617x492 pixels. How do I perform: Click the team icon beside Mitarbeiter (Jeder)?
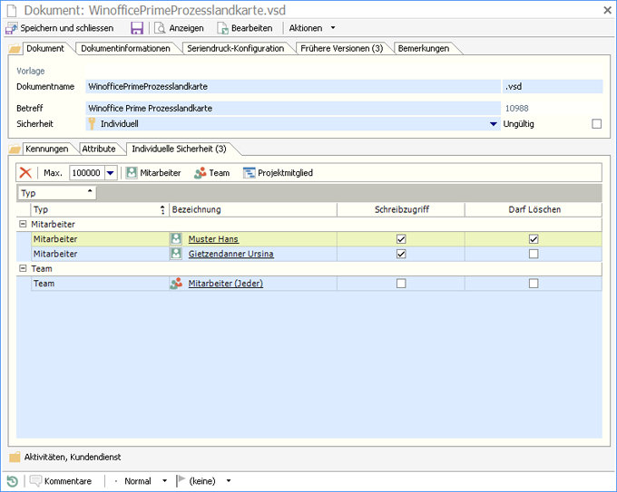tap(176, 284)
